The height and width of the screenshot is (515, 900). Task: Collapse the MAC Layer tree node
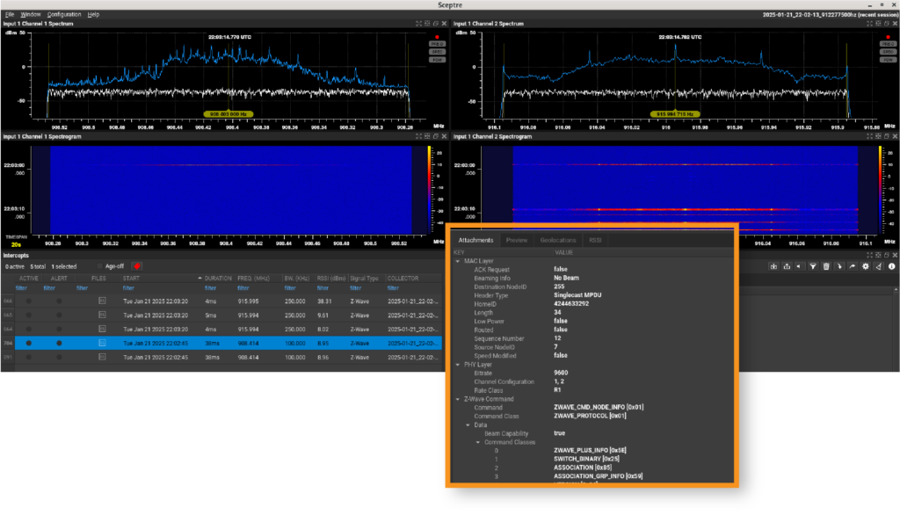[x=457, y=261]
